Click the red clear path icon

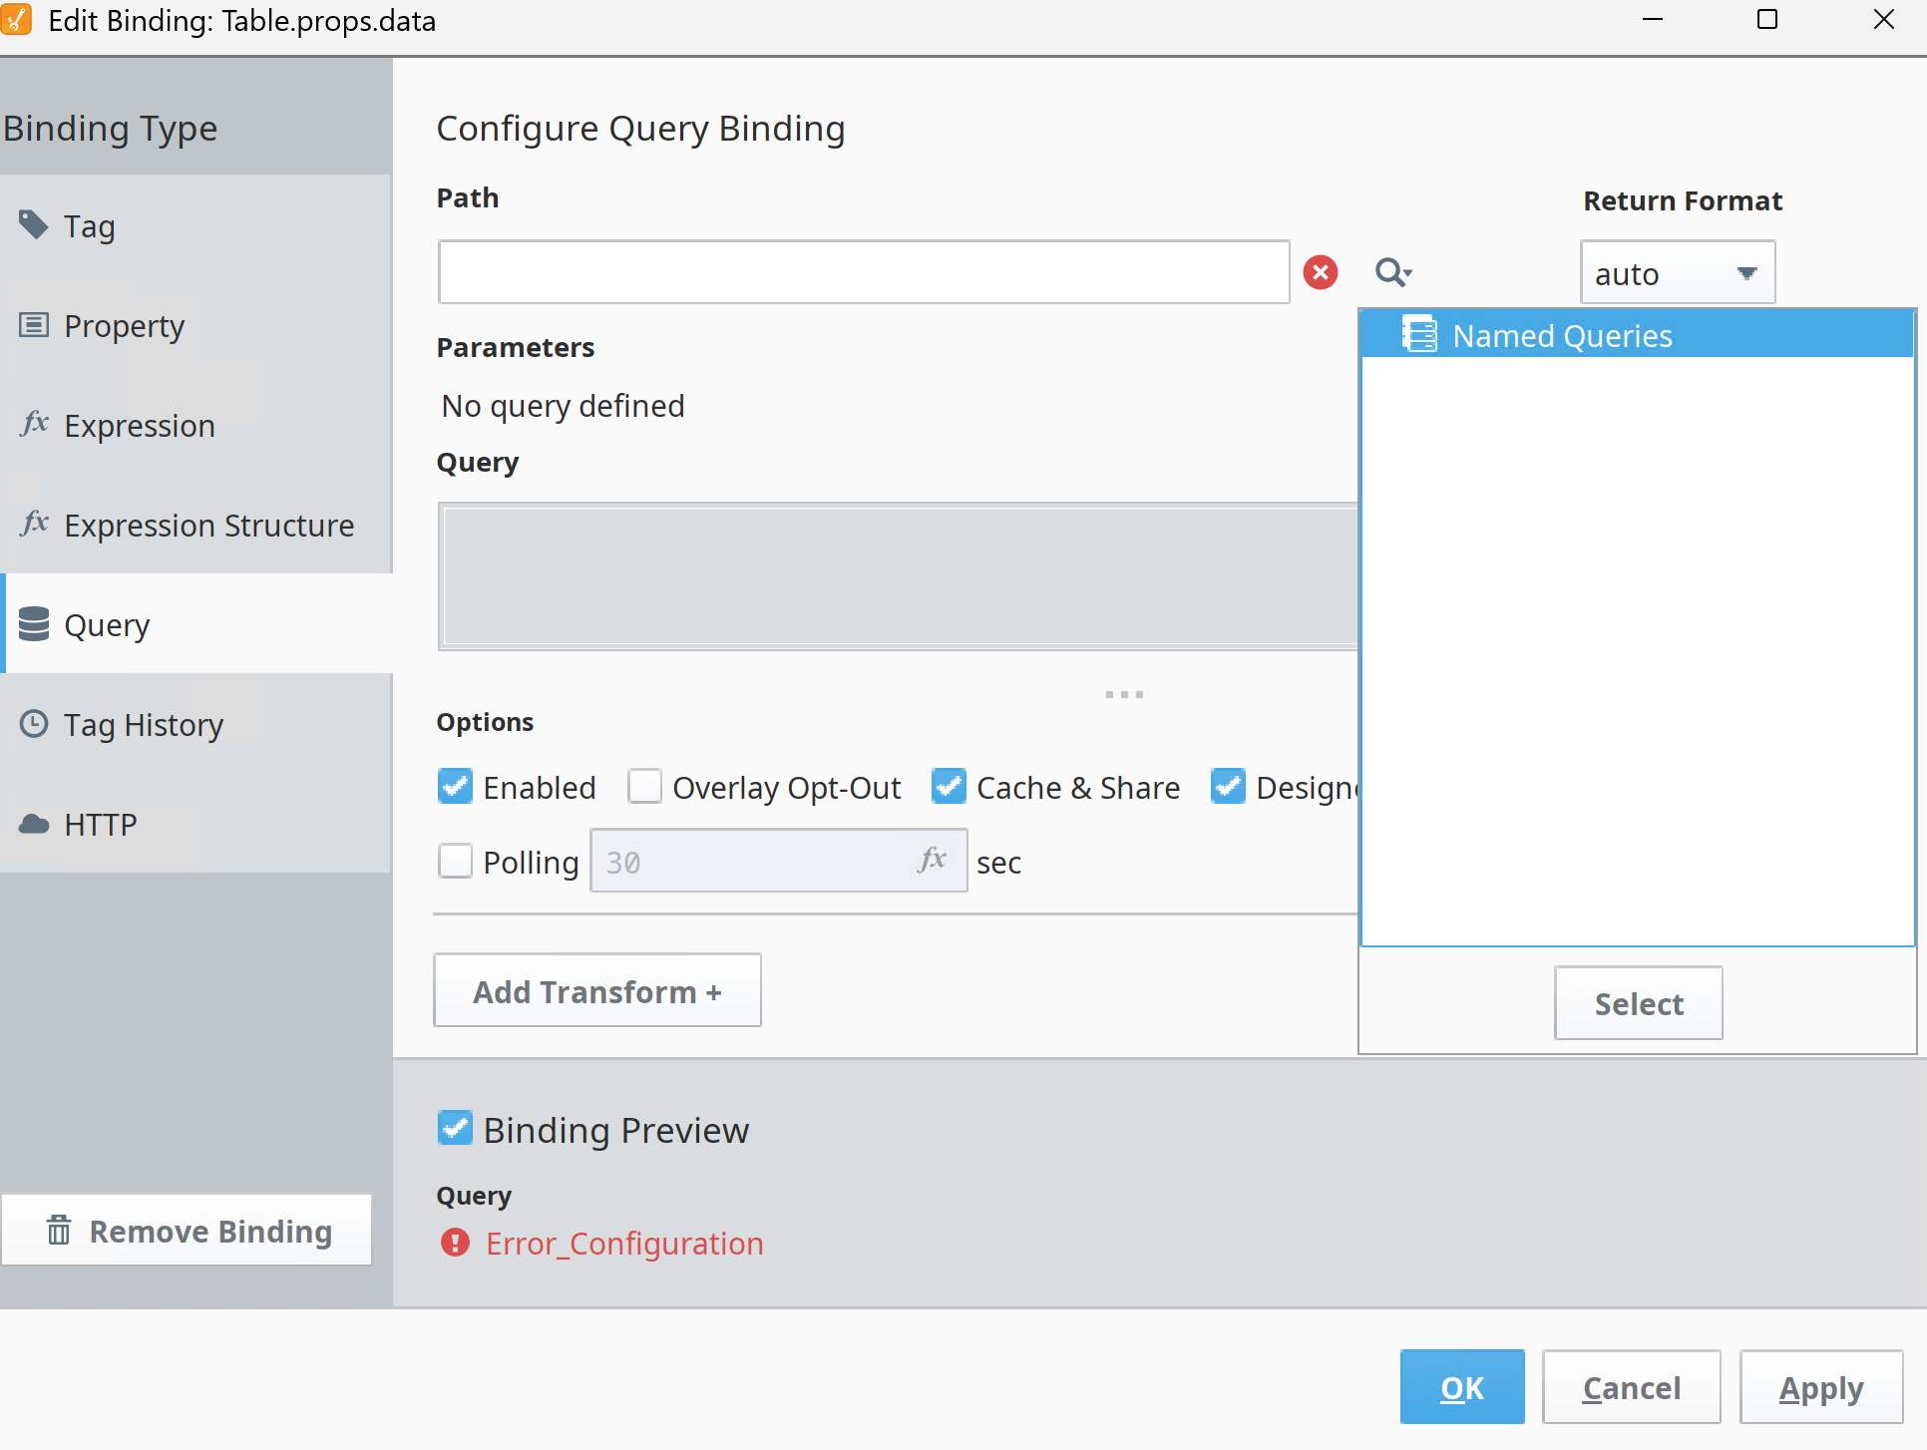[1320, 272]
